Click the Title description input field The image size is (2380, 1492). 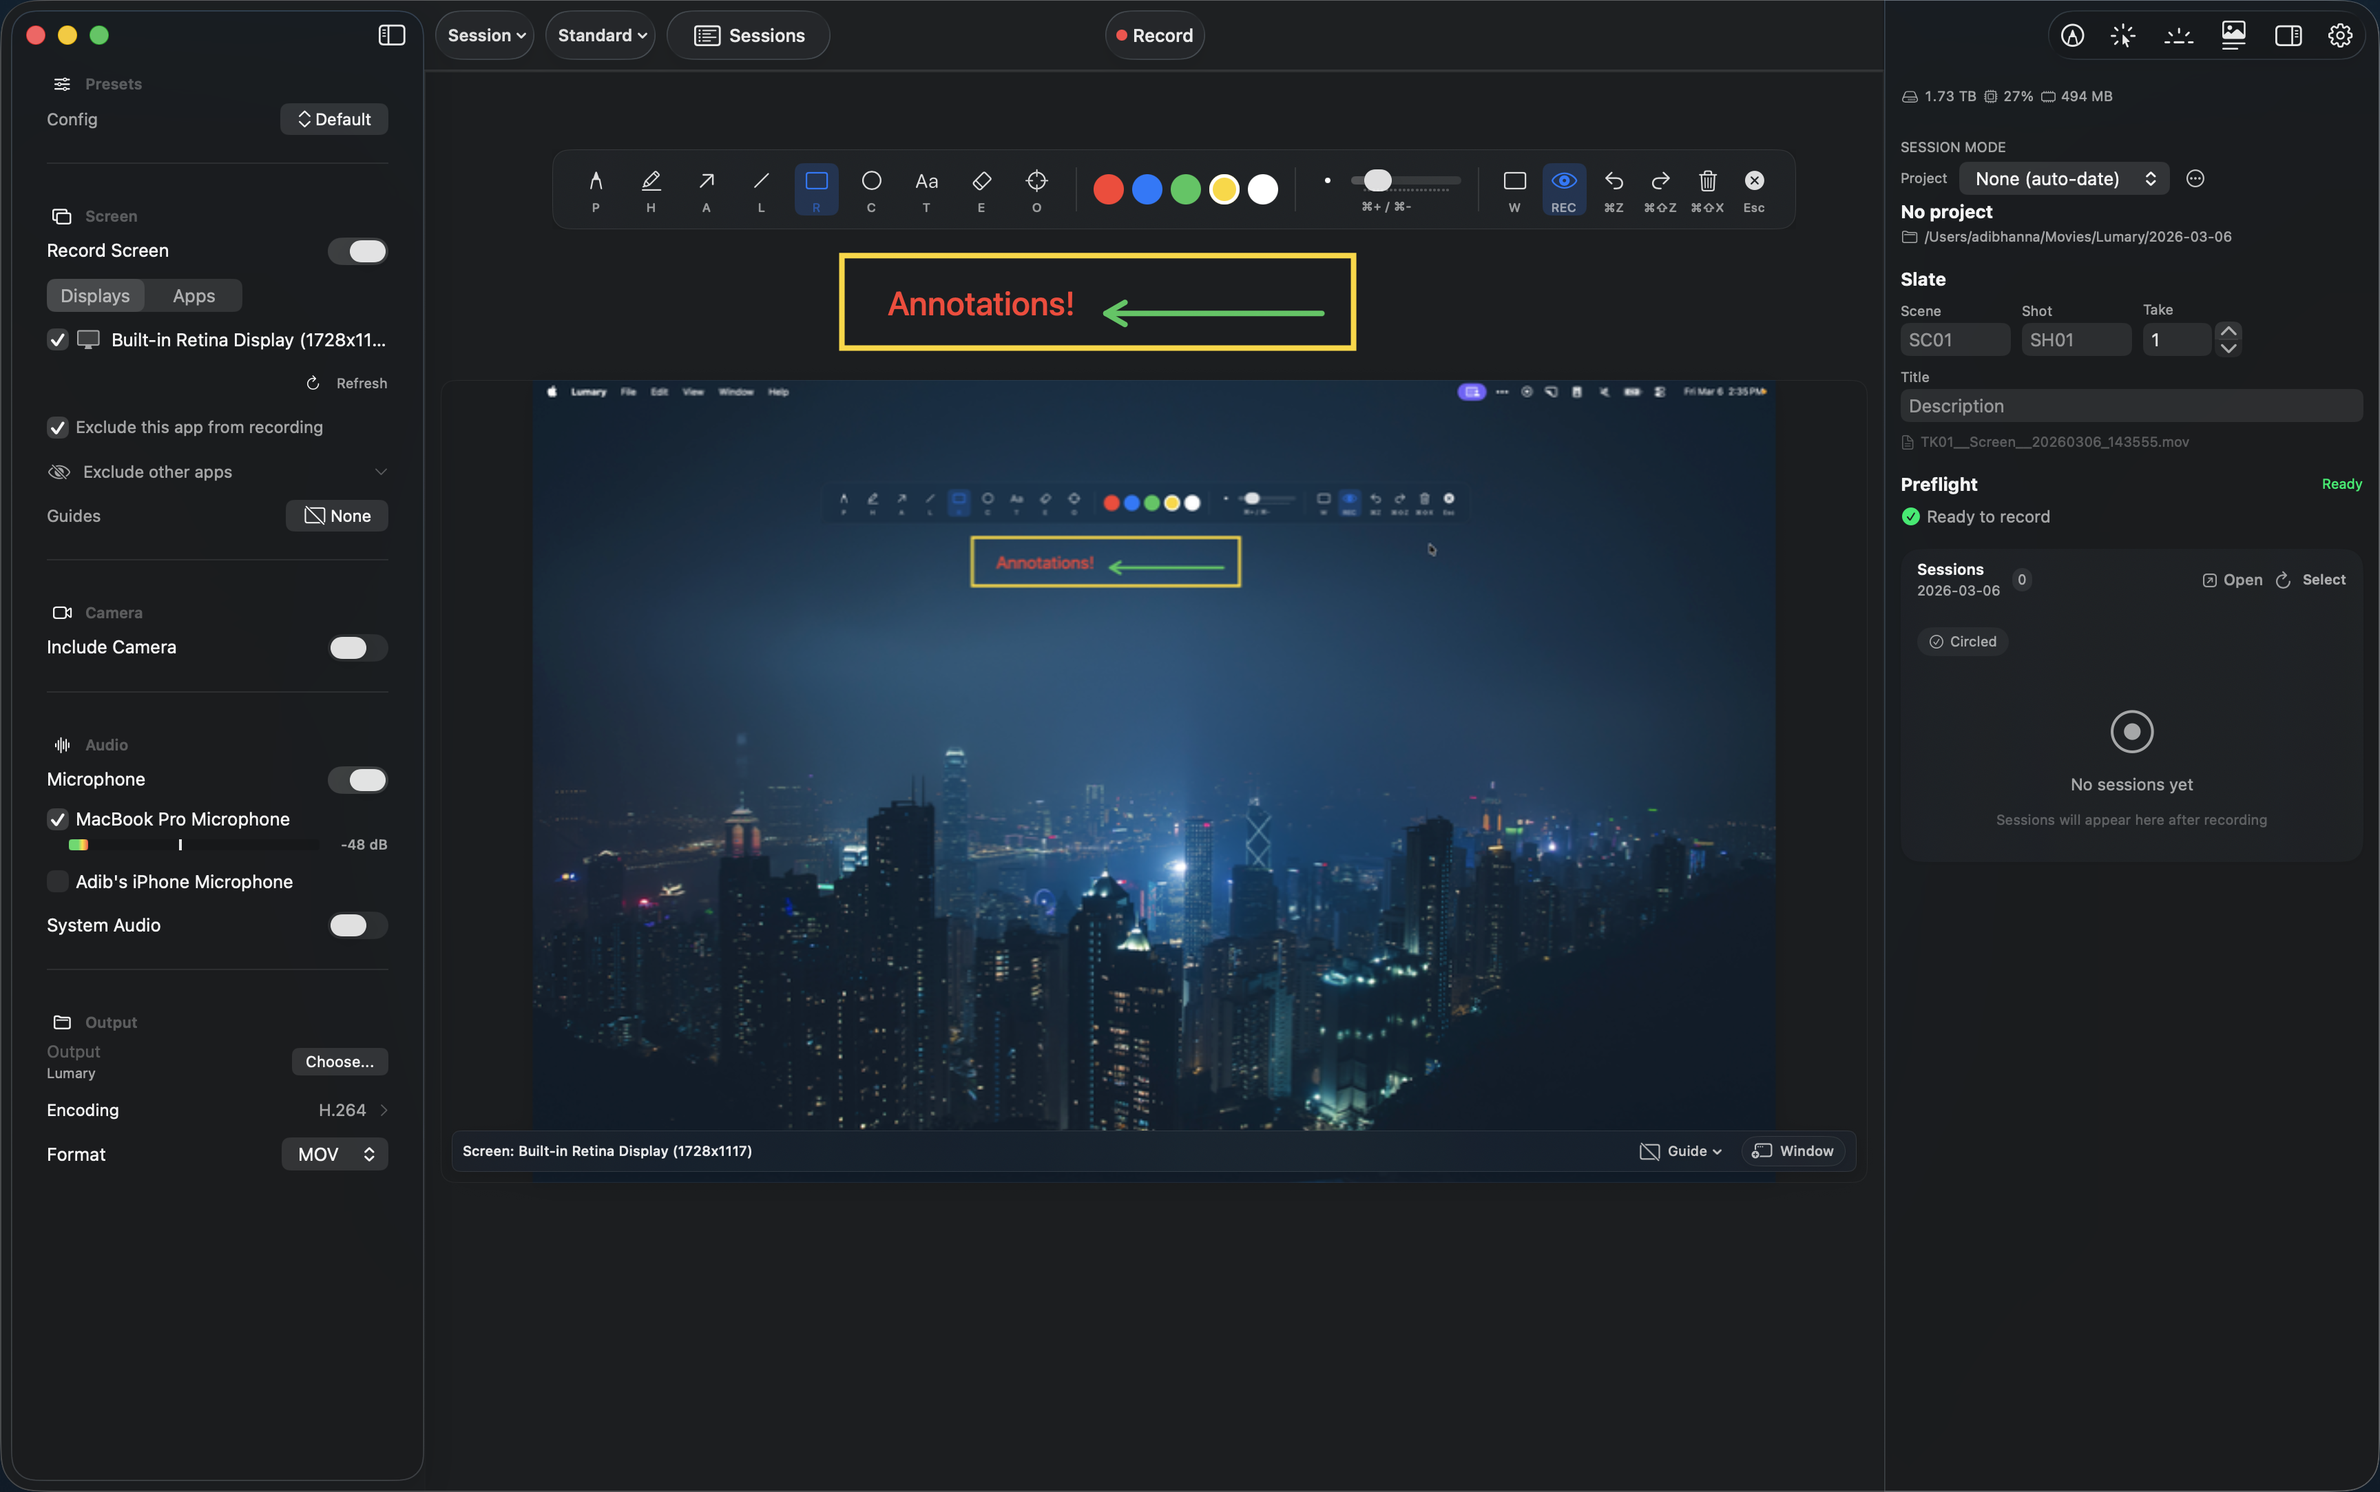(2130, 405)
